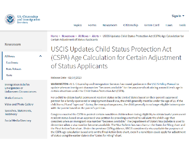189x151 pixels.
Task: Click the All News breadcrumb link
Action: coord(83,36)
